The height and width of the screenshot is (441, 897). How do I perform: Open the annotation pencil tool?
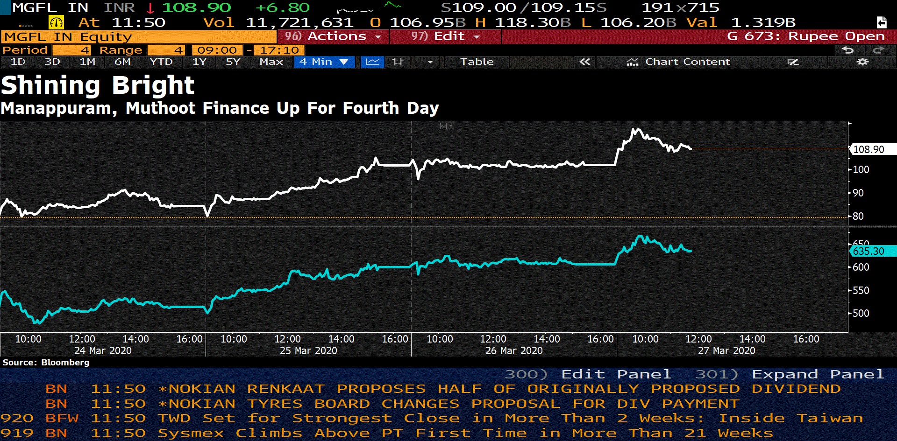point(793,62)
